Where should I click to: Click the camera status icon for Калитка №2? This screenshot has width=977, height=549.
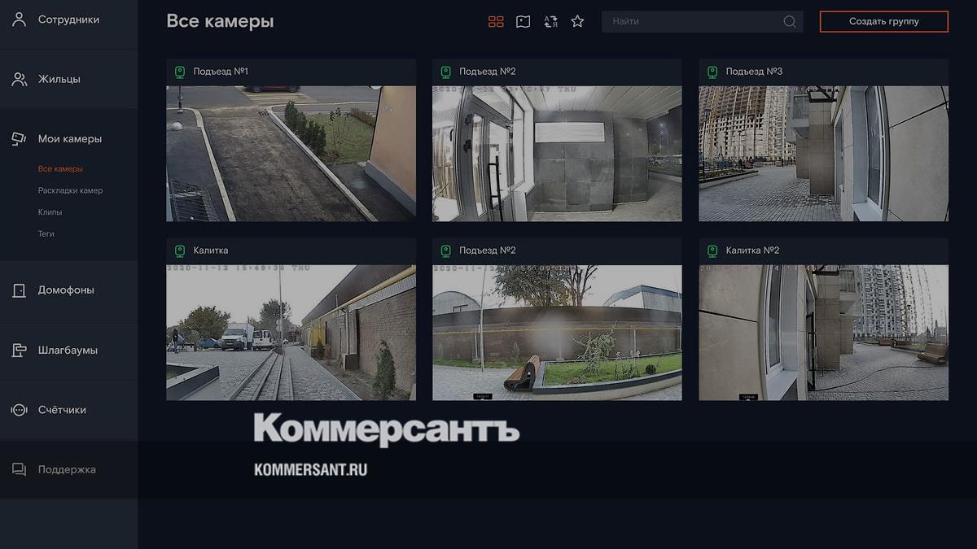[712, 251]
